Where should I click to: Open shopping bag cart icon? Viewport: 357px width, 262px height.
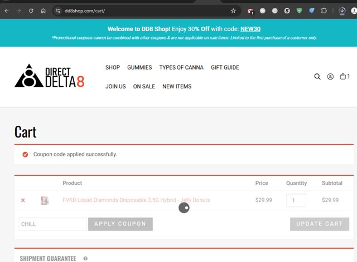tap(345, 76)
